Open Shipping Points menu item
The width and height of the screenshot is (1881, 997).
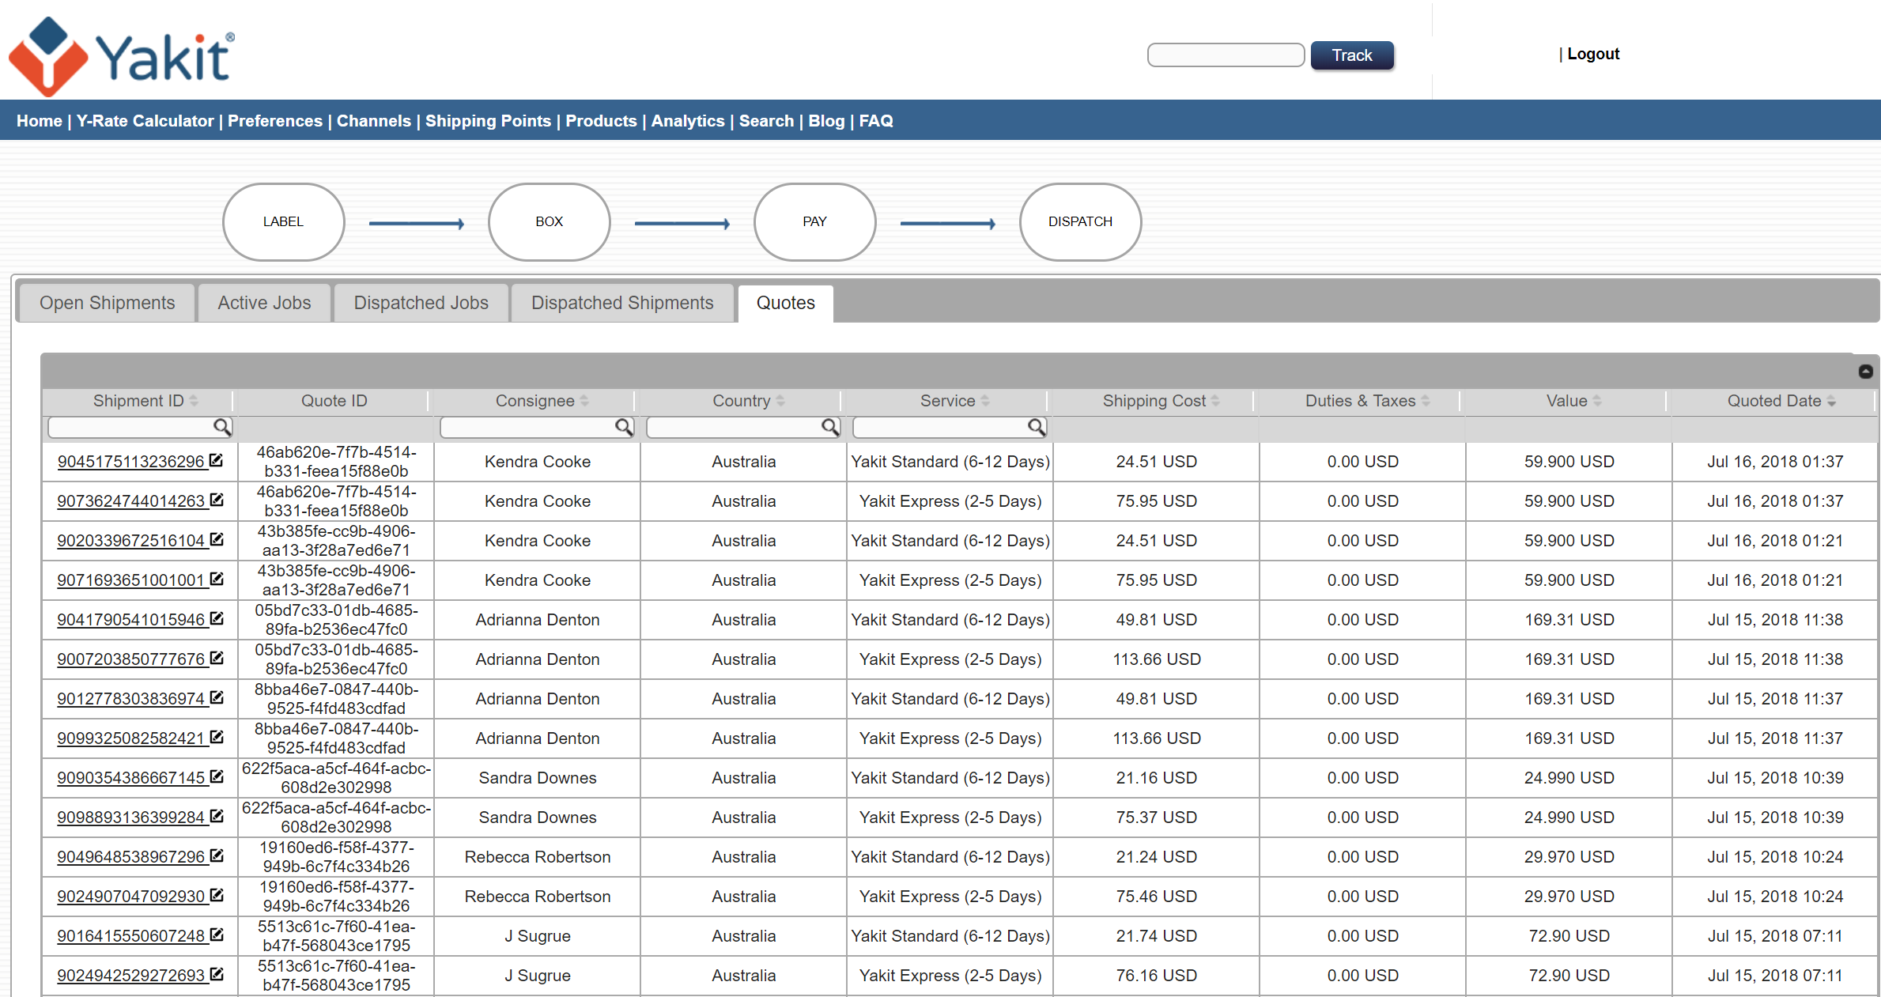tap(488, 121)
